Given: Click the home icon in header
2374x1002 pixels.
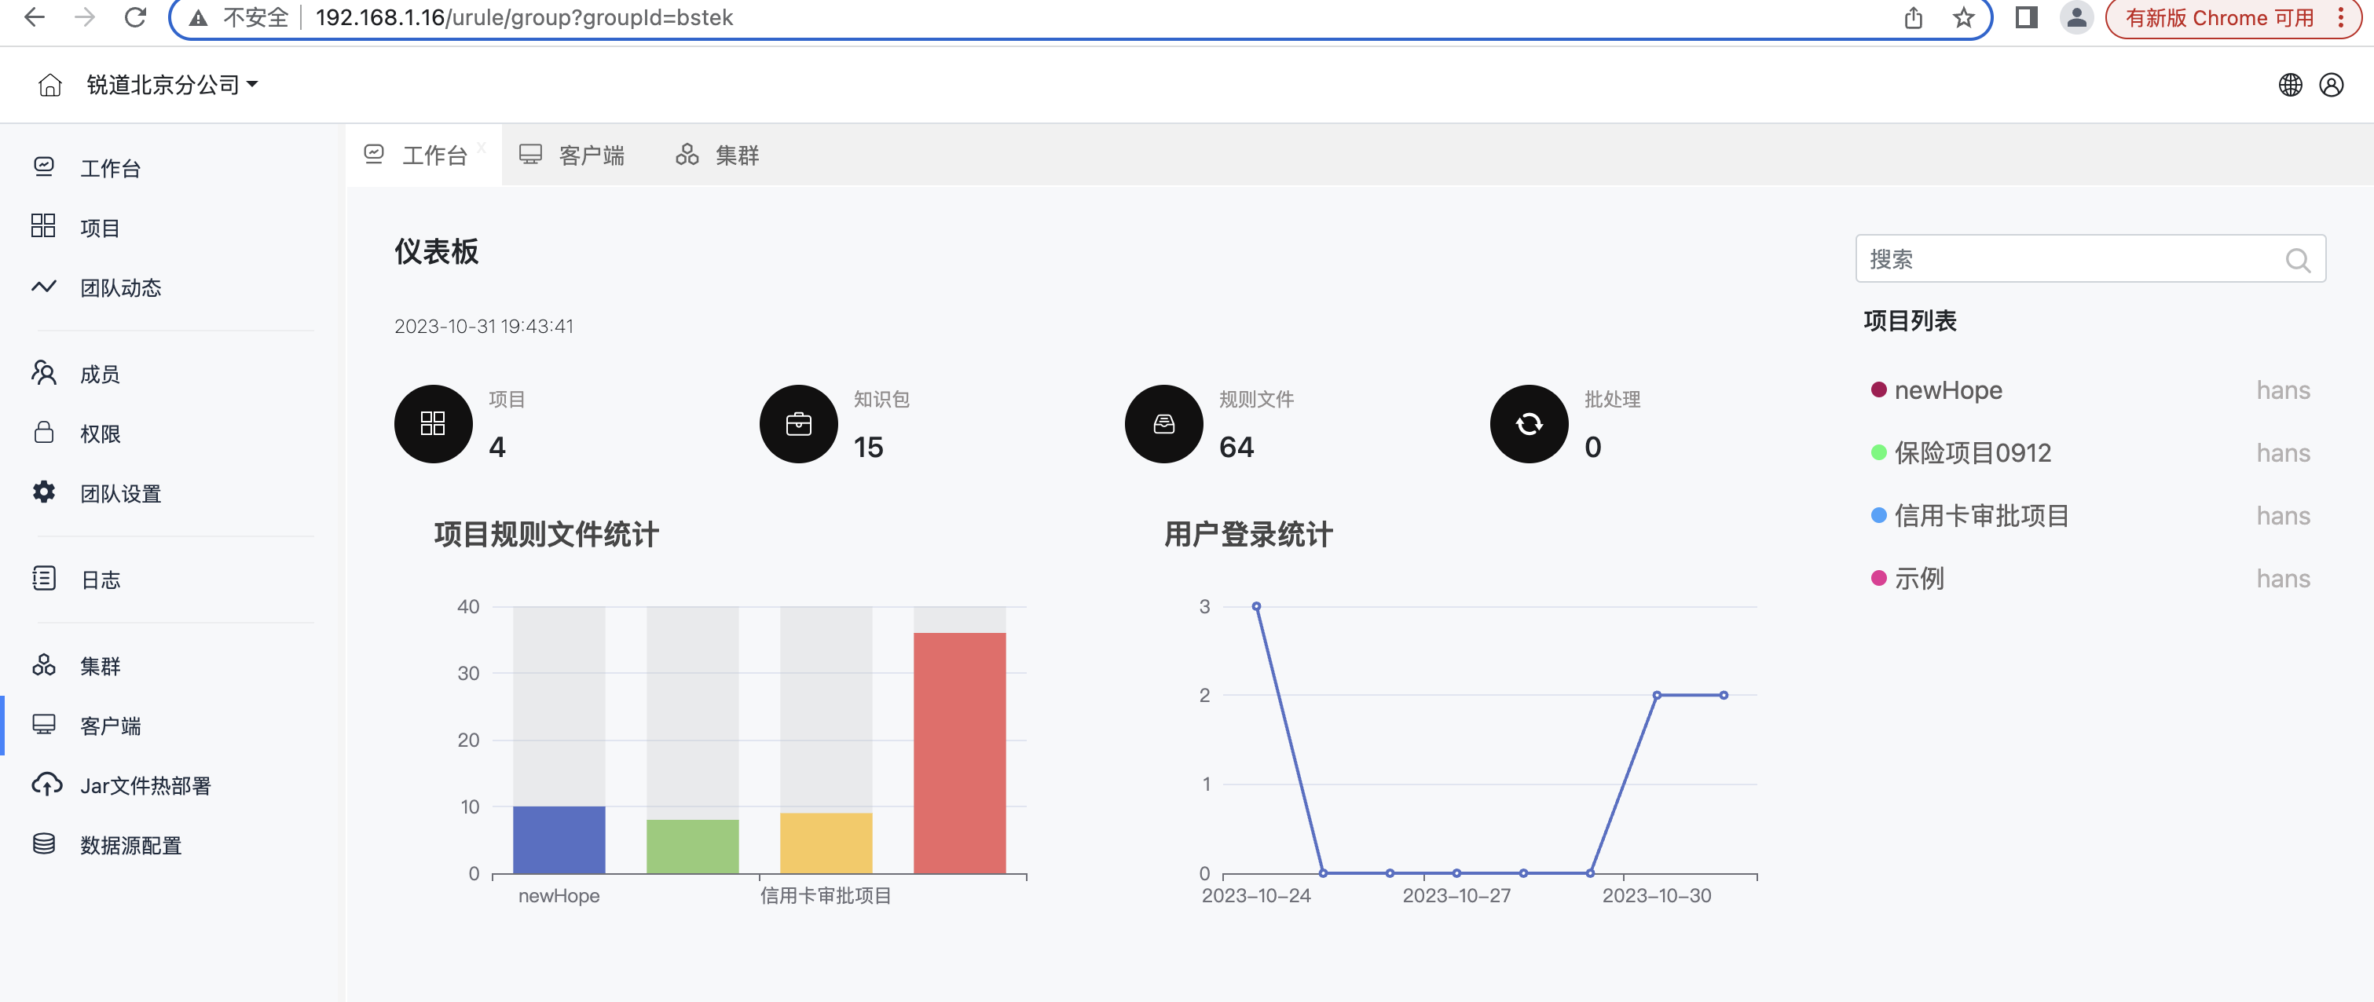Looking at the screenshot, I should pos(49,85).
